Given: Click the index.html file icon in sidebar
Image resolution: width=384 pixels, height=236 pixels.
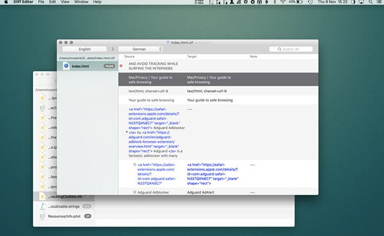Looking at the screenshot, I should click(x=66, y=66).
